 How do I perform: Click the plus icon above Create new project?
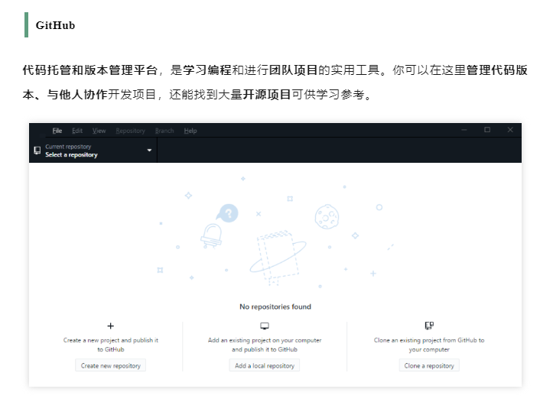[111, 326]
